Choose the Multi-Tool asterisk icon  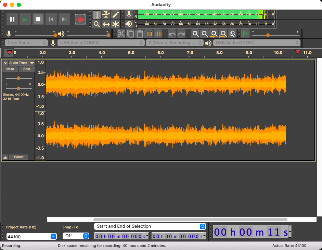(116, 24)
